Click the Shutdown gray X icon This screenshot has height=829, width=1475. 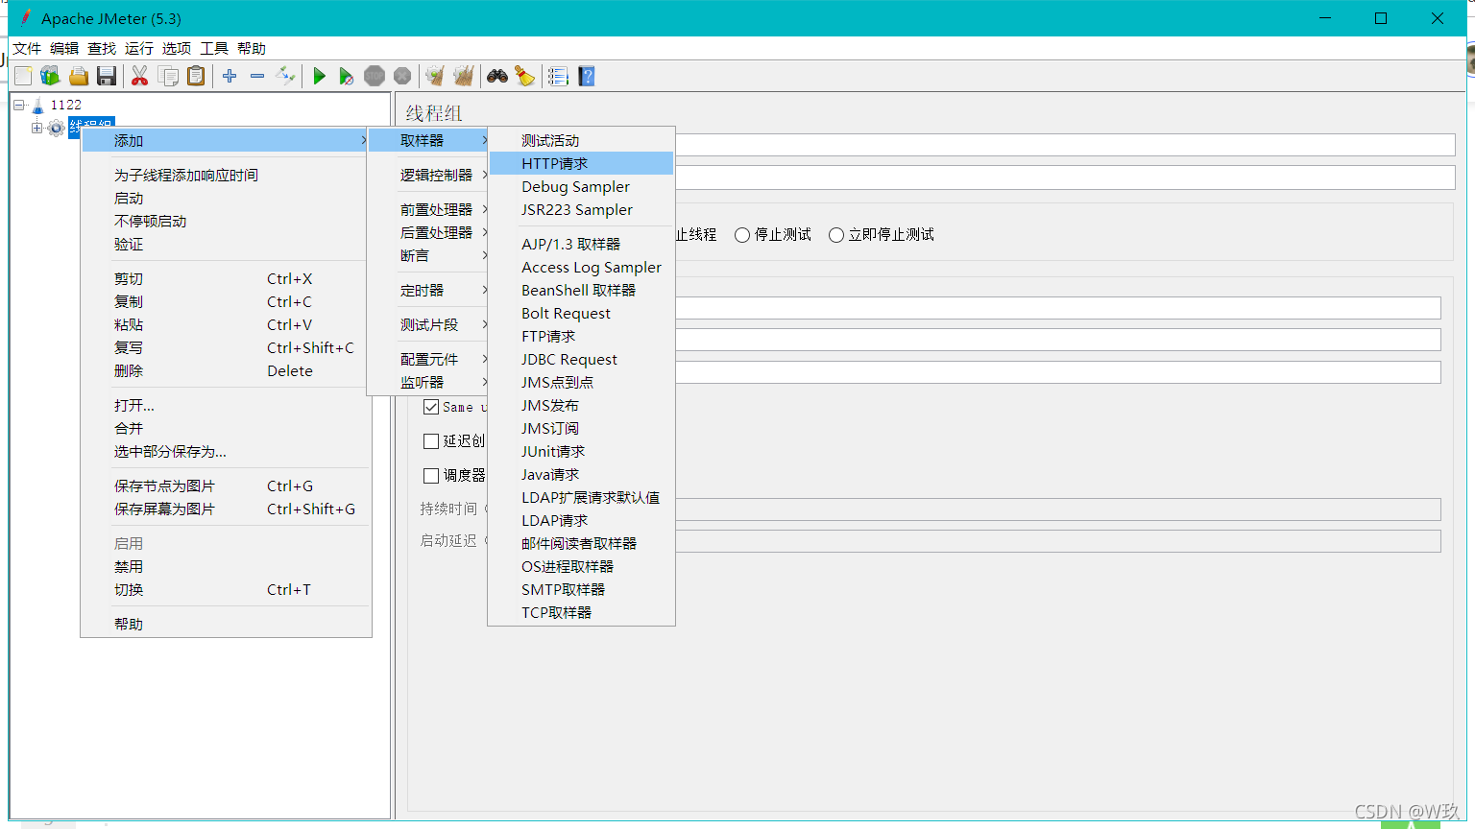pyautogui.click(x=402, y=76)
